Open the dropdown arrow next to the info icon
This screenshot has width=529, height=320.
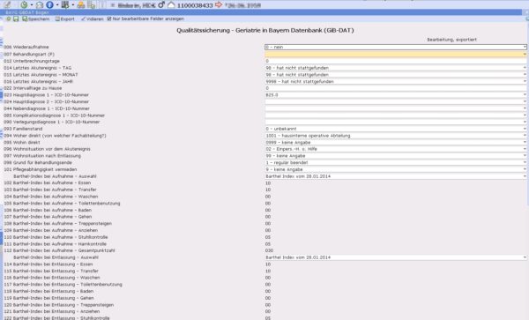(x=57, y=5)
